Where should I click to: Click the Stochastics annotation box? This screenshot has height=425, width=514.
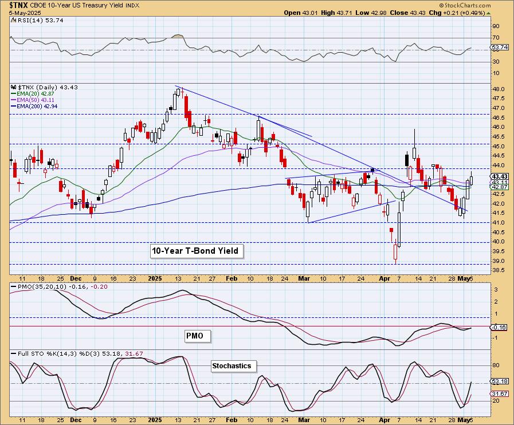pos(233,366)
